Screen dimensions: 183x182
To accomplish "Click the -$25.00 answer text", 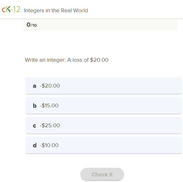I will 50,125.
